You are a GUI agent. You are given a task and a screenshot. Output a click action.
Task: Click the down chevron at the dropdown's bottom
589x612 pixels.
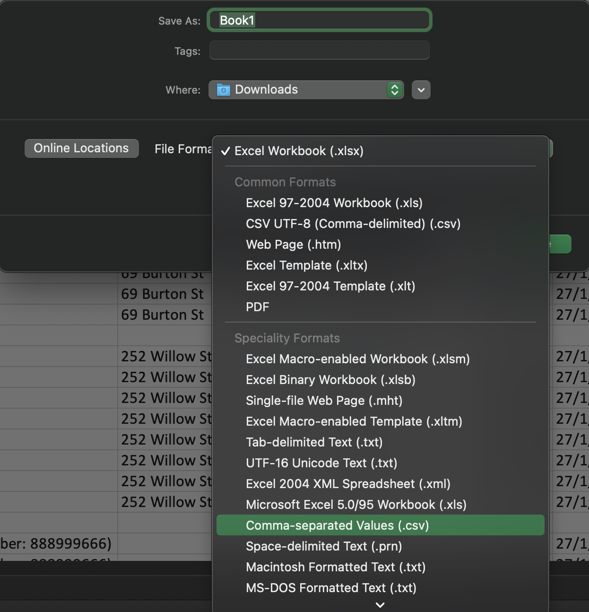point(380,604)
